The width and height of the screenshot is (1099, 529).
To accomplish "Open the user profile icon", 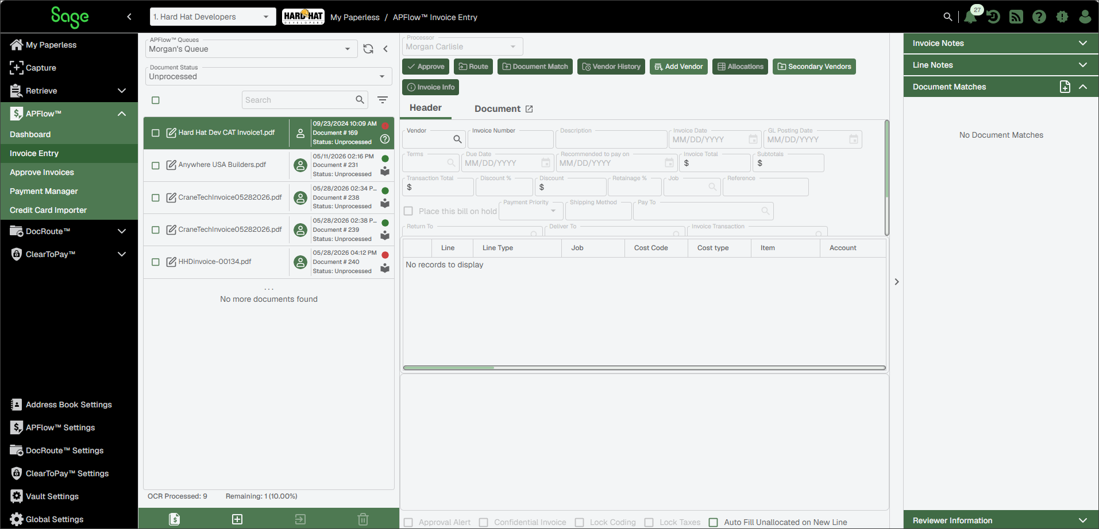I will pos(1085,17).
